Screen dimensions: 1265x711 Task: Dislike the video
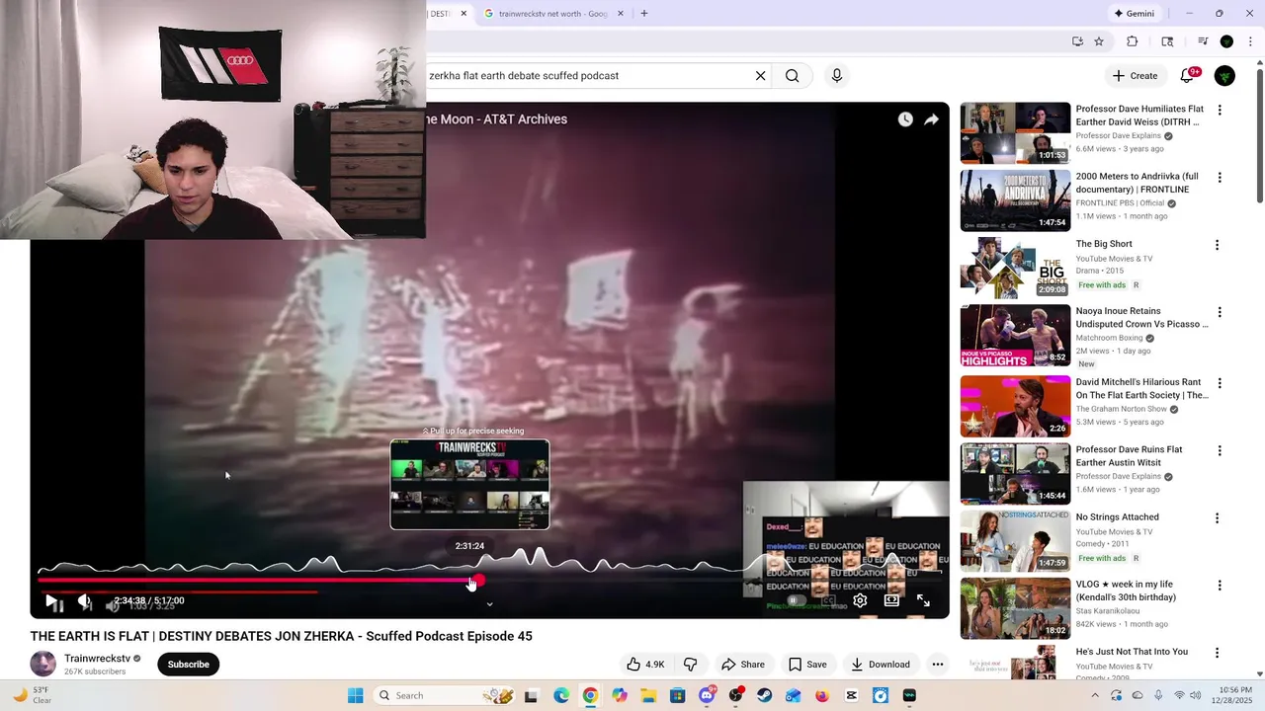[691, 665]
